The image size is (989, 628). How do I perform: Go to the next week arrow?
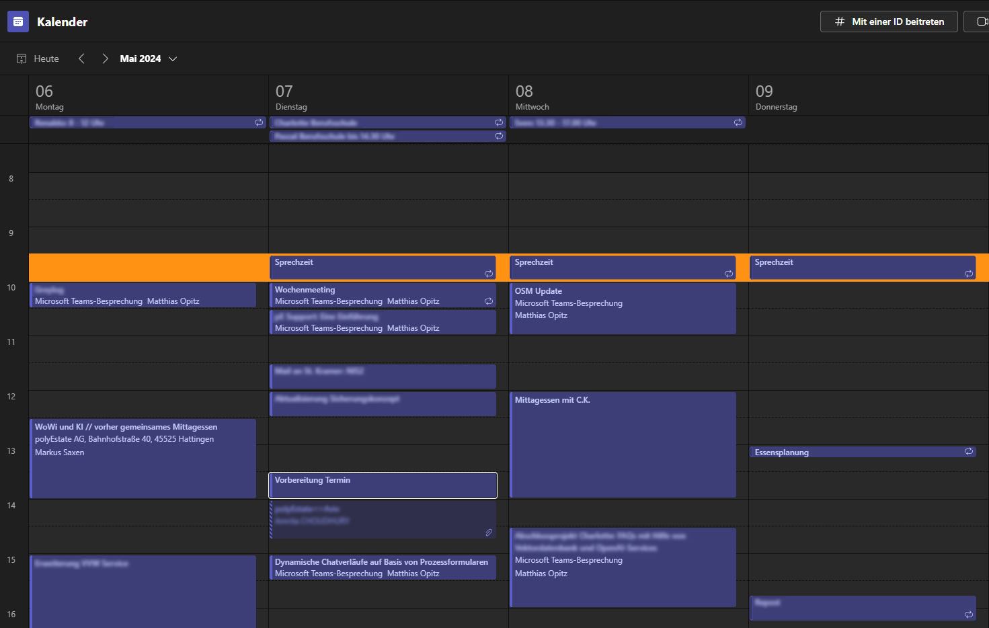click(105, 58)
